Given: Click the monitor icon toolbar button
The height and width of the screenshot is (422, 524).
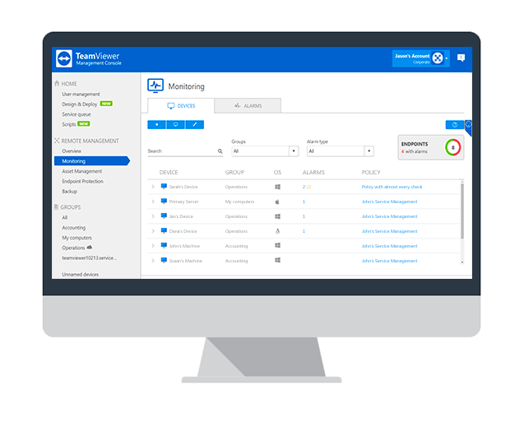Looking at the screenshot, I should (175, 125).
